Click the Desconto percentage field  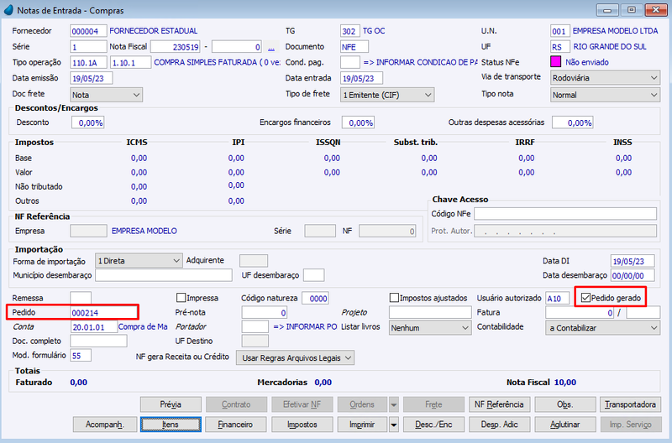pos(88,122)
